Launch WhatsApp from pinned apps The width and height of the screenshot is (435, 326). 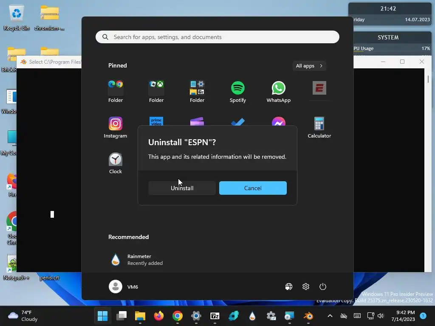pyautogui.click(x=279, y=92)
